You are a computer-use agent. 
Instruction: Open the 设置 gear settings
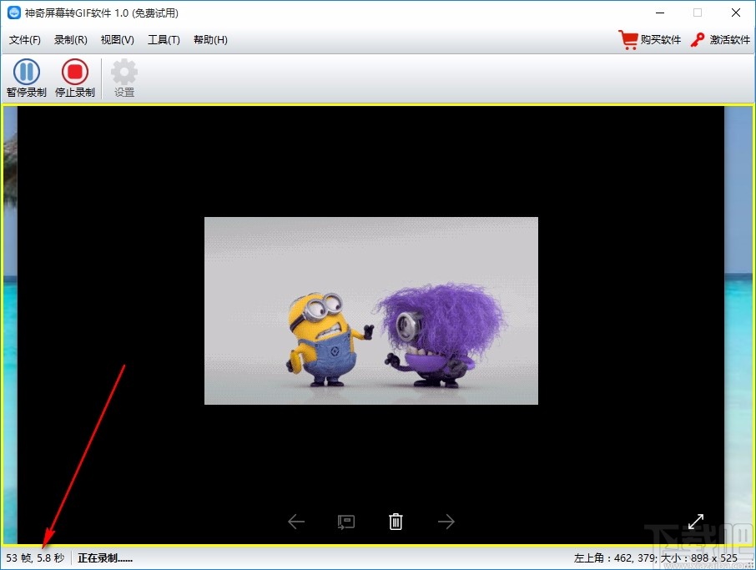coord(123,78)
